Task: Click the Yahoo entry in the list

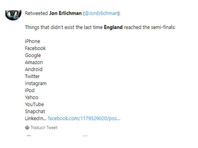Action: (x=31, y=97)
